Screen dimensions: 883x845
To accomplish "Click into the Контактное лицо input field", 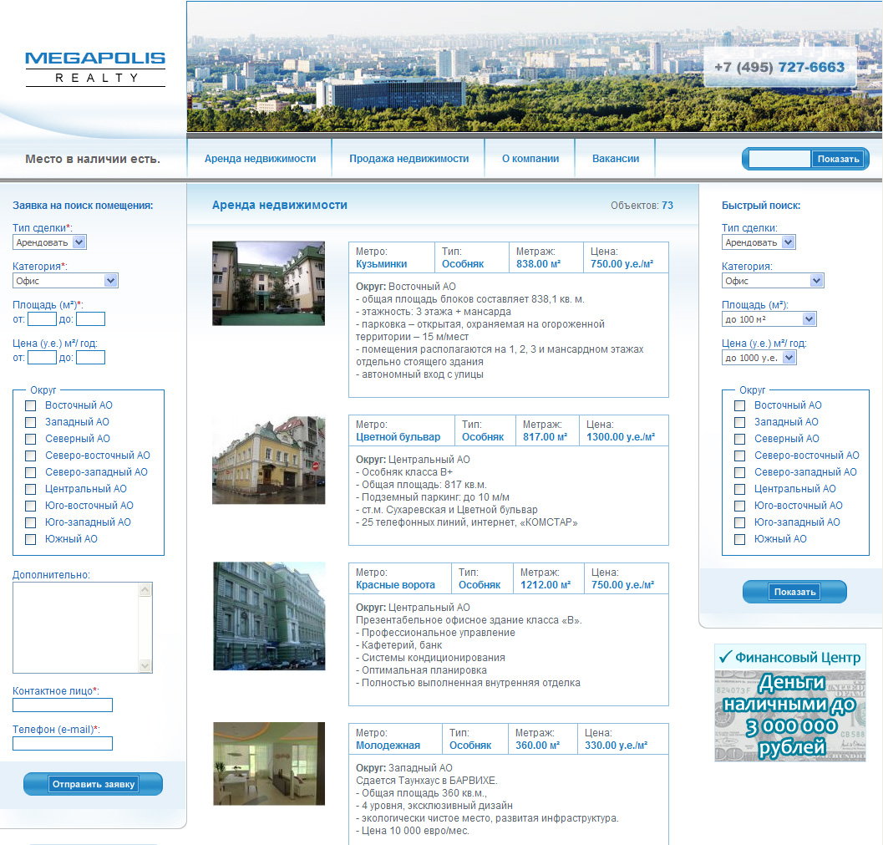I will click(62, 705).
